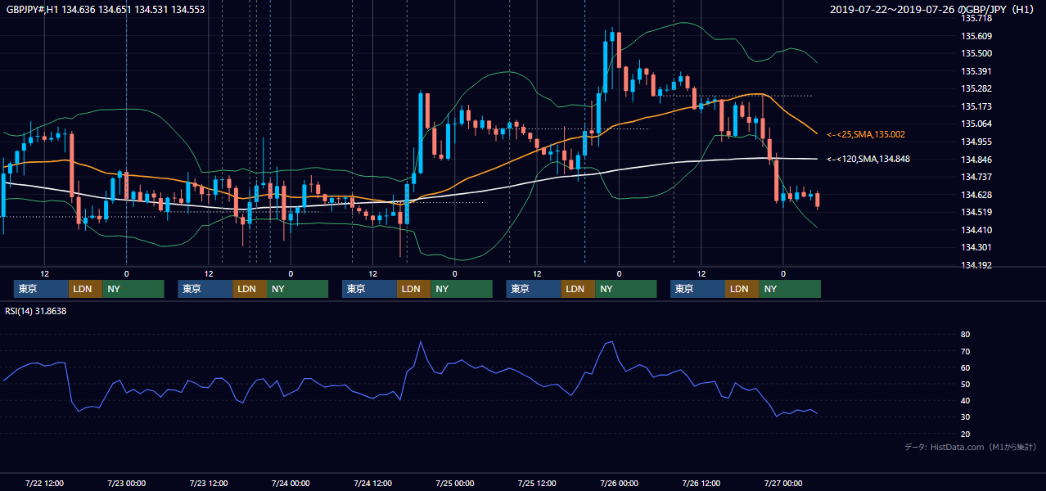Click RSI scale level 30
This screenshot has height=491, width=1046.
(x=966, y=417)
